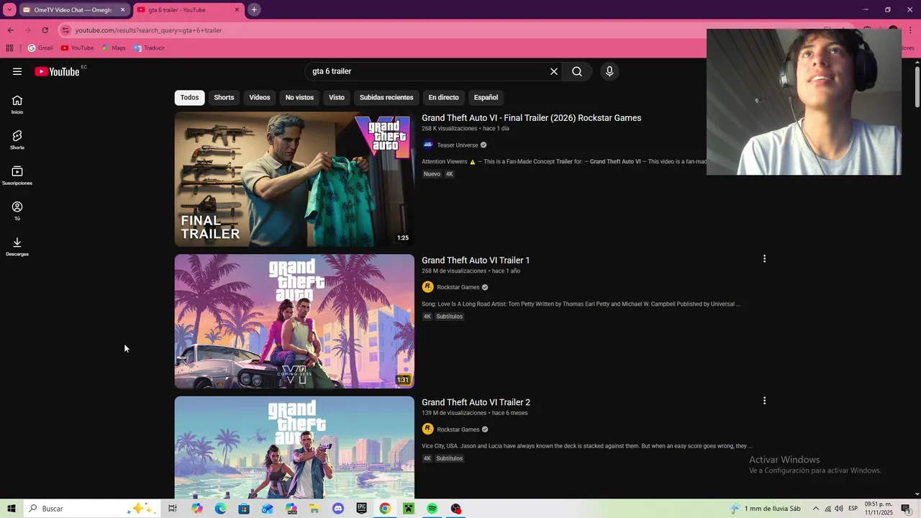Switch to the OmeTV Video Chat tab
The image size is (921, 518).
[x=73, y=10]
